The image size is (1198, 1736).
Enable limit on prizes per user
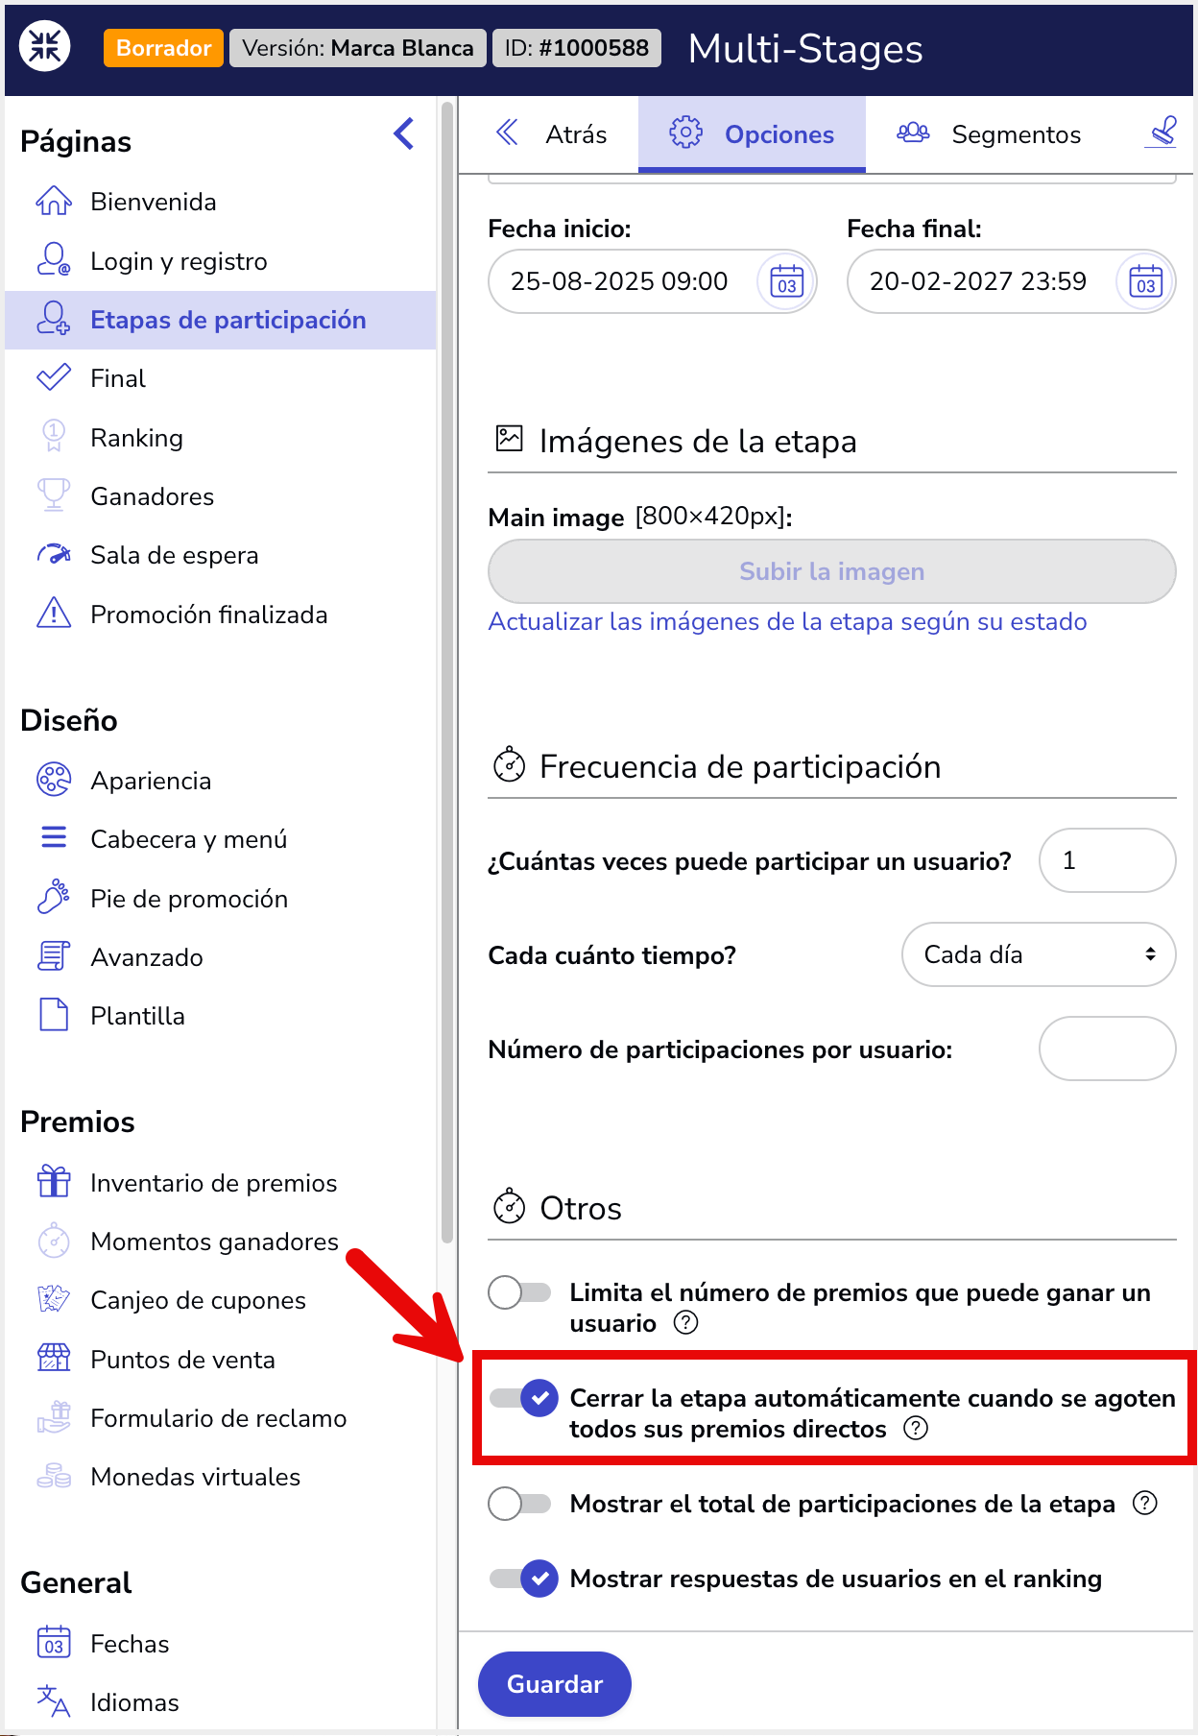[x=519, y=1292]
